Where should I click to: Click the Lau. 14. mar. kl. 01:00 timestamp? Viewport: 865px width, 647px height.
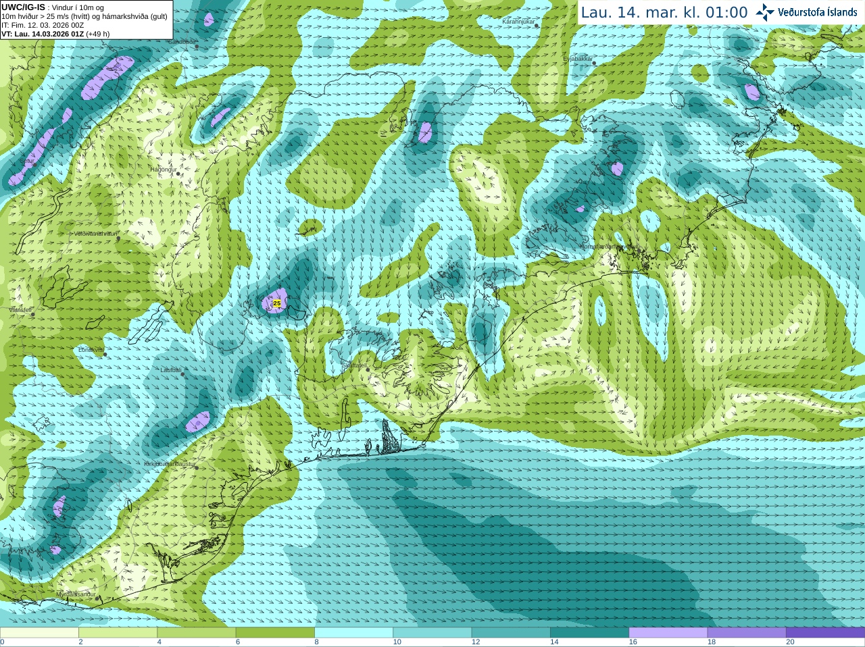point(664,13)
